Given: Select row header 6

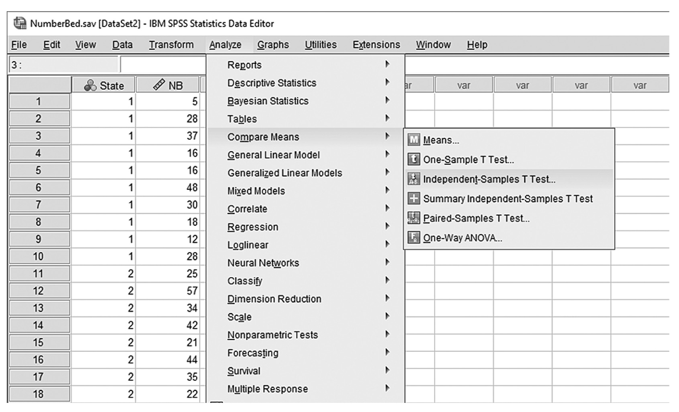Looking at the screenshot, I should 39,187.
